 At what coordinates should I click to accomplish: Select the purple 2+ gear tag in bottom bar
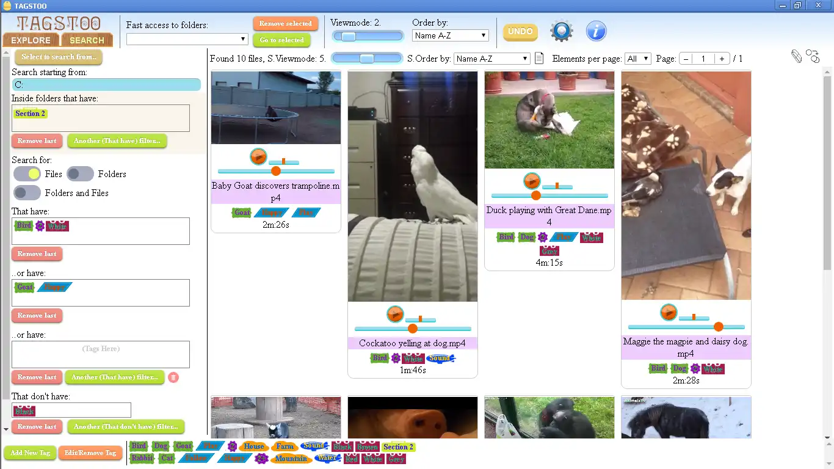261,458
